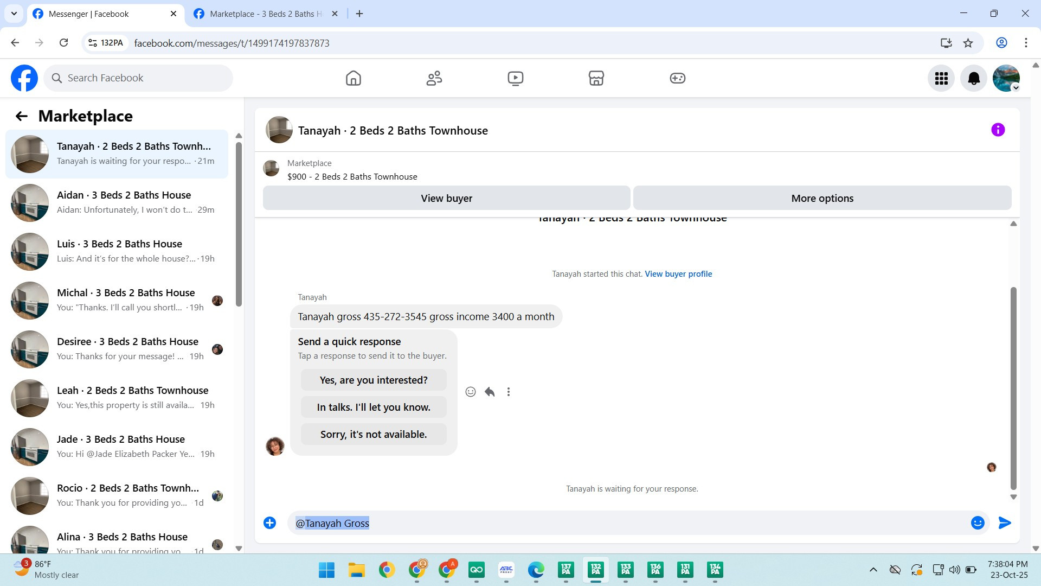This screenshot has height=586, width=1041.
Task: Open the Facebook menu grid icon
Action: pos(941,78)
